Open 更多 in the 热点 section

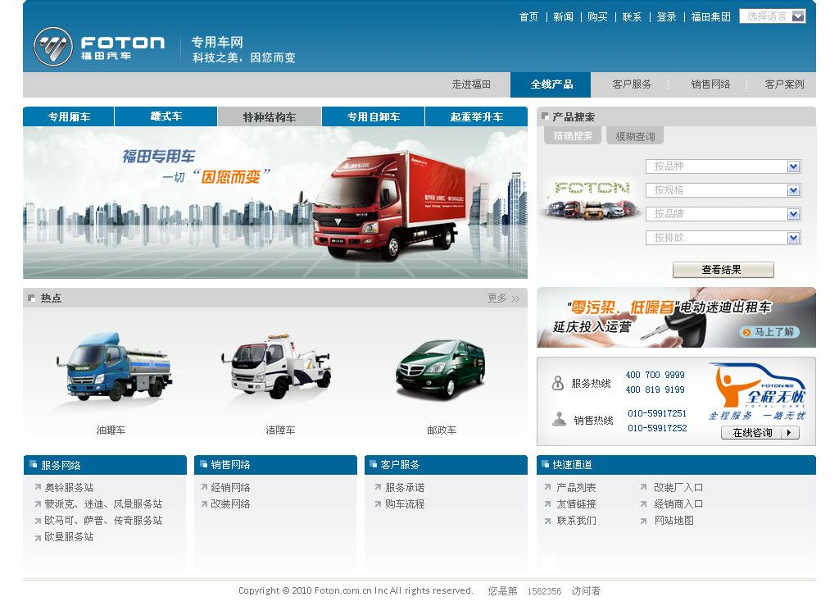[503, 298]
